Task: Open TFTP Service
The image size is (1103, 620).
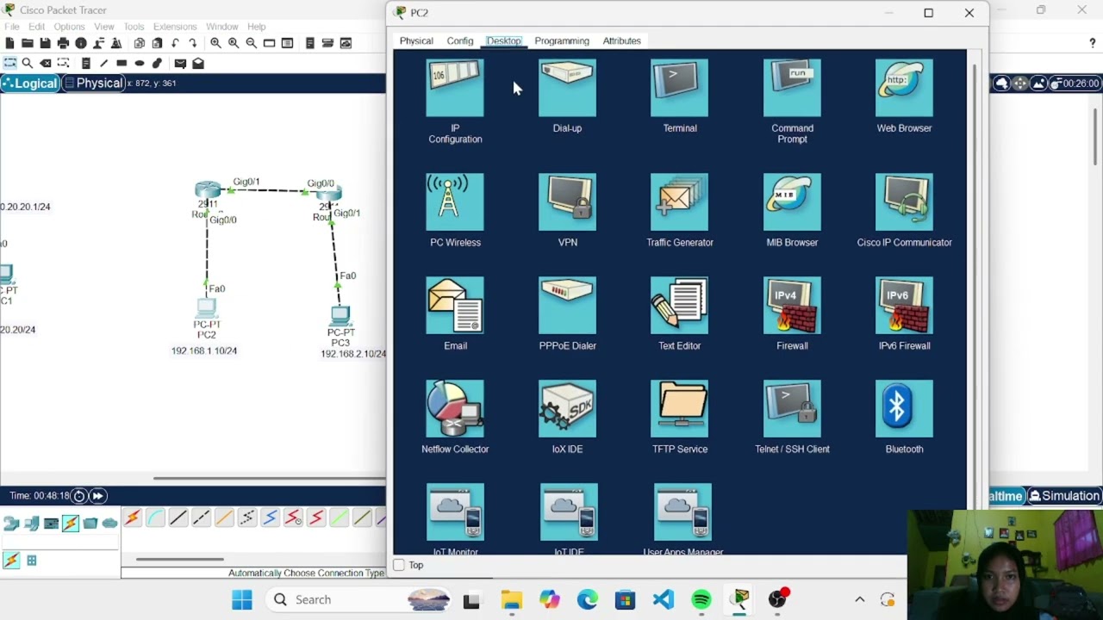Action: click(x=680, y=409)
